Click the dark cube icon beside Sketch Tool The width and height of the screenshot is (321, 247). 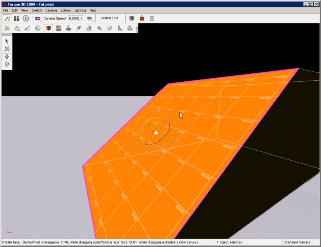[131, 18]
